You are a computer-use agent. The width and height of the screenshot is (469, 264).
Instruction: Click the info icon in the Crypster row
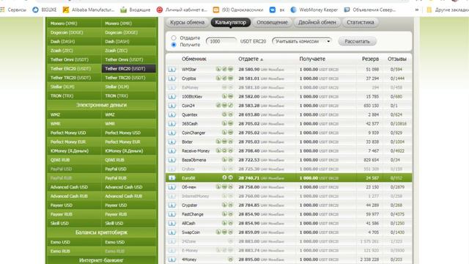point(172,205)
